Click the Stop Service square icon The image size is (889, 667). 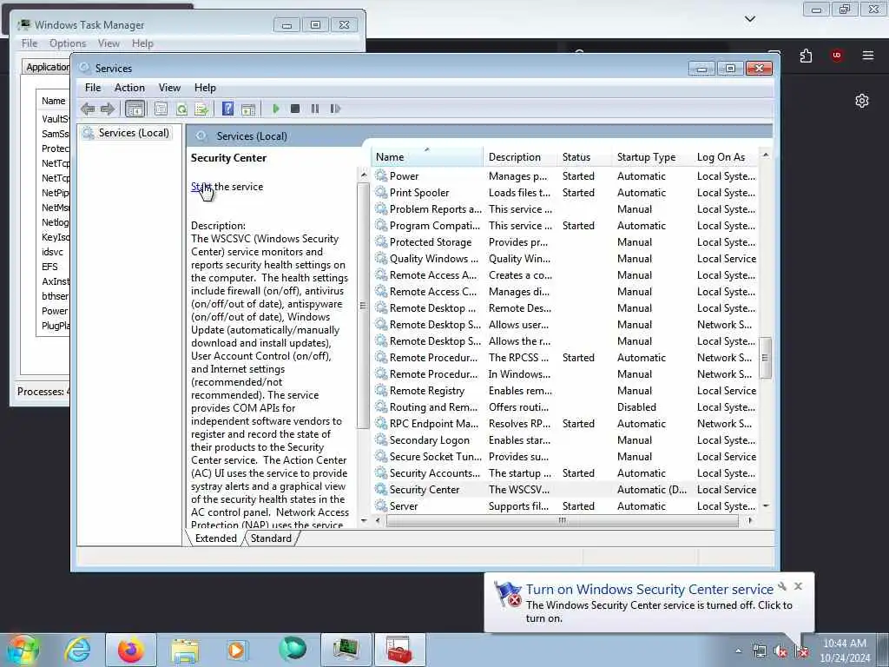[295, 109]
